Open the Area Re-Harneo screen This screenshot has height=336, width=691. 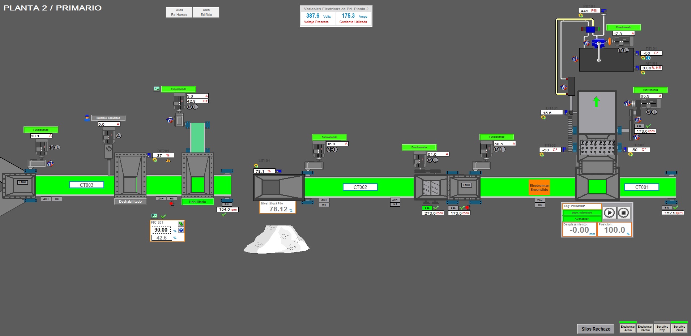click(x=179, y=13)
